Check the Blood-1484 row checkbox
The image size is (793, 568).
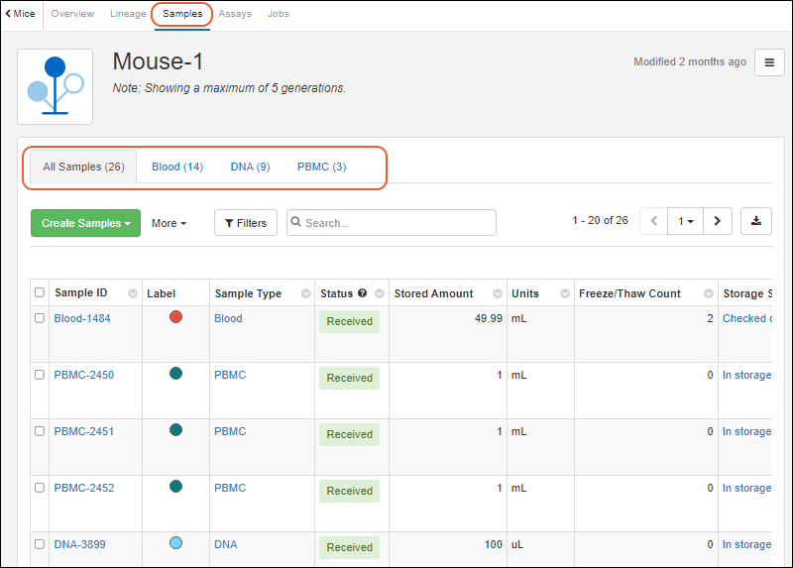tap(40, 318)
